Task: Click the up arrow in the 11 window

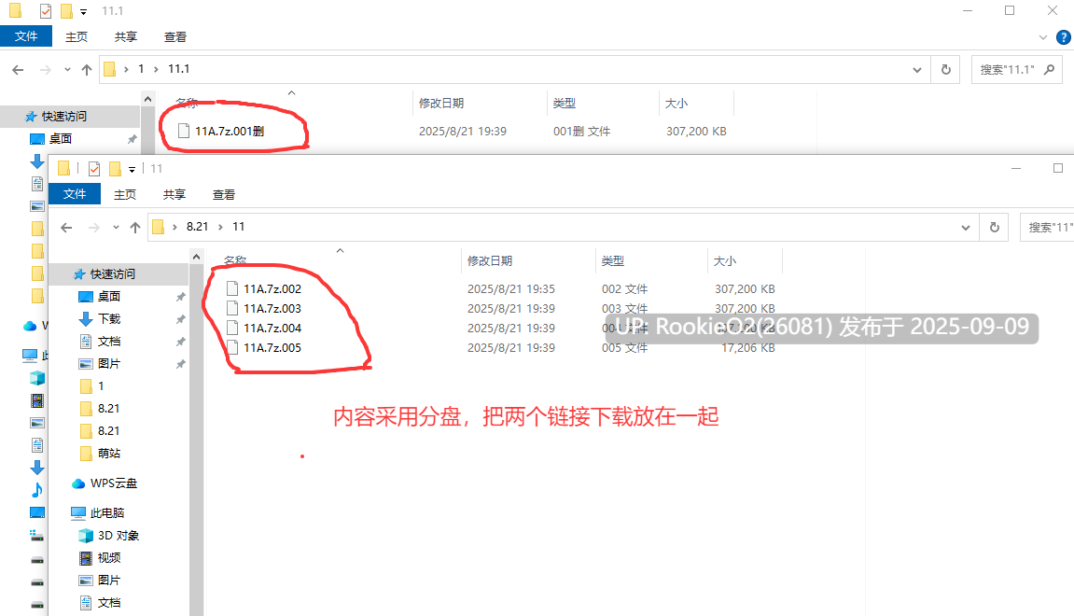Action: (x=135, y=228)
